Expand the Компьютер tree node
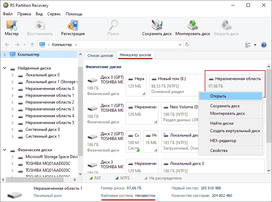 (5, 55)
